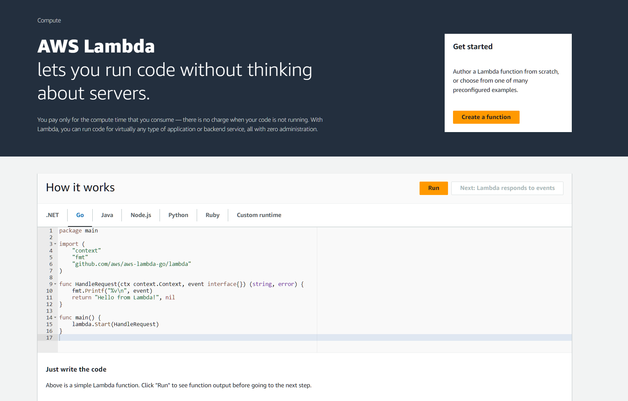The image size is (628, 401).
Task: Place cursor on empty line 17 in editor
Action: point(315,337)
